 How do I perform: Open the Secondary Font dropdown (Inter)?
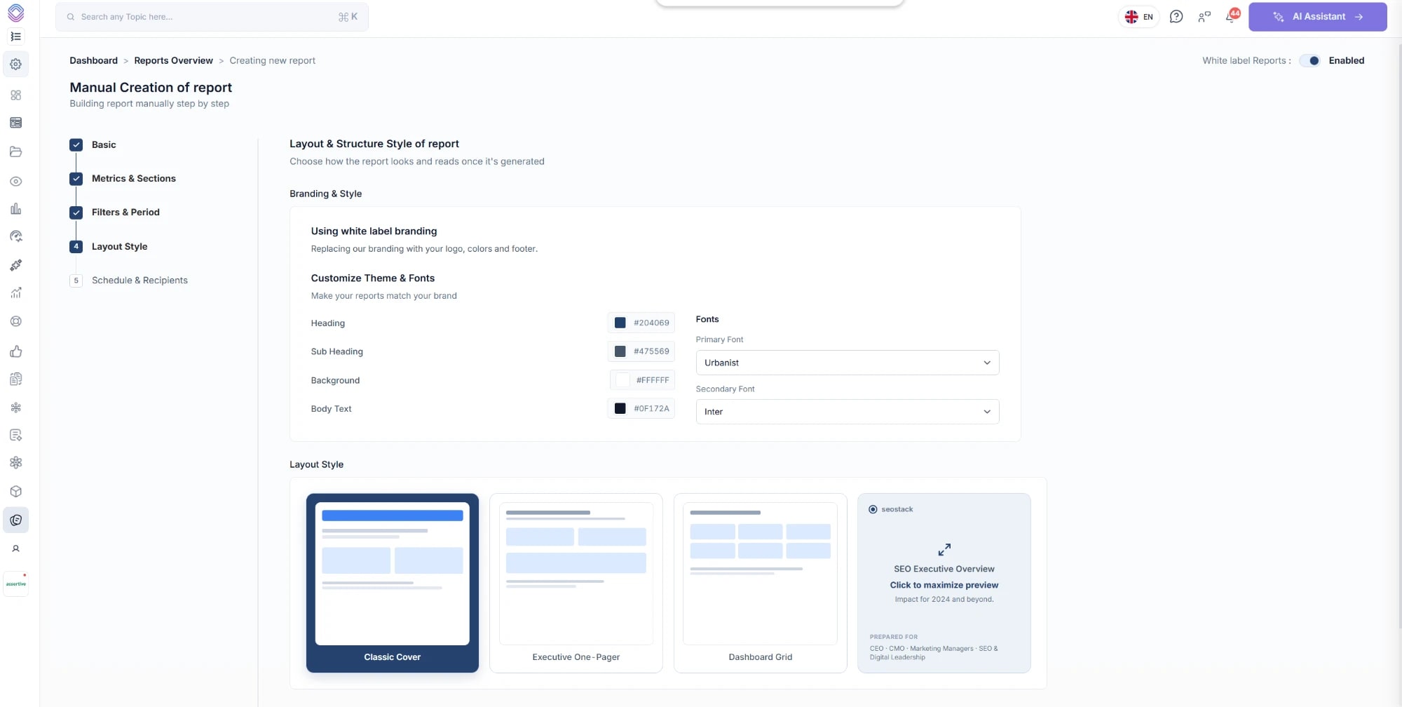pyautogui.click(x=847, y=412)
